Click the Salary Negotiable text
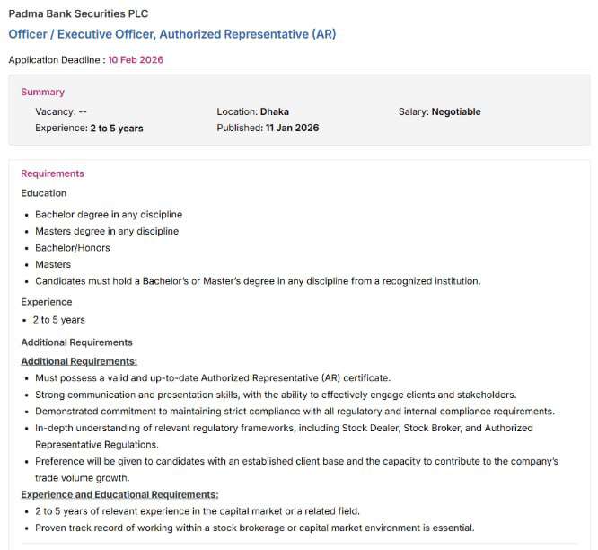598x550 pixels. pos(439,111)
